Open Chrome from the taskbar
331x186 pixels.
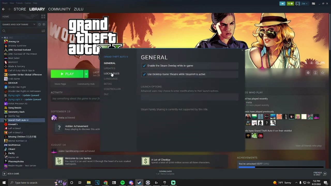(x=106, y=183)
